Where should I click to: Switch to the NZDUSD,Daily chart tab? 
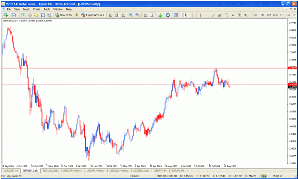tap(141, 171)
